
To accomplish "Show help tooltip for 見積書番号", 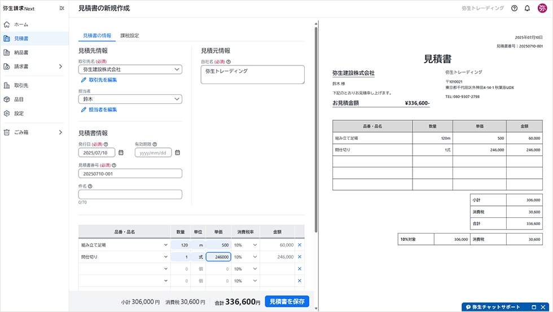I will (114, 165).
